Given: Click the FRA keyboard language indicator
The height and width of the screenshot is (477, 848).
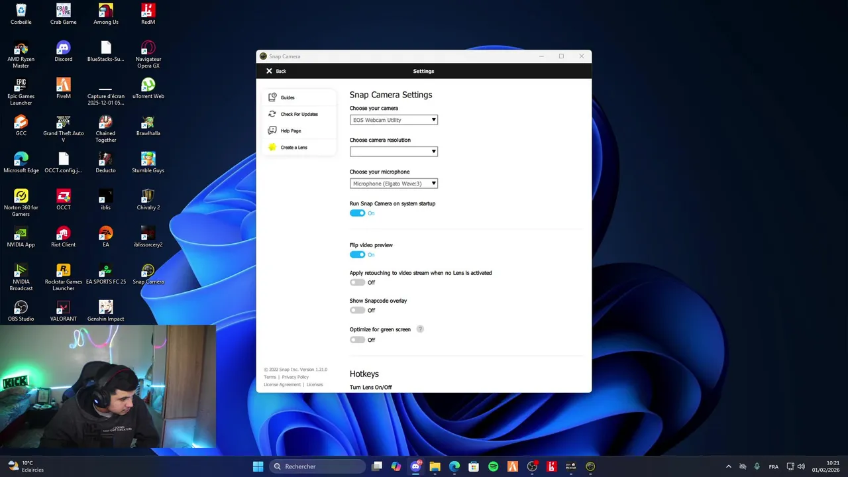Looking at the screenshot, I should 774,466.
